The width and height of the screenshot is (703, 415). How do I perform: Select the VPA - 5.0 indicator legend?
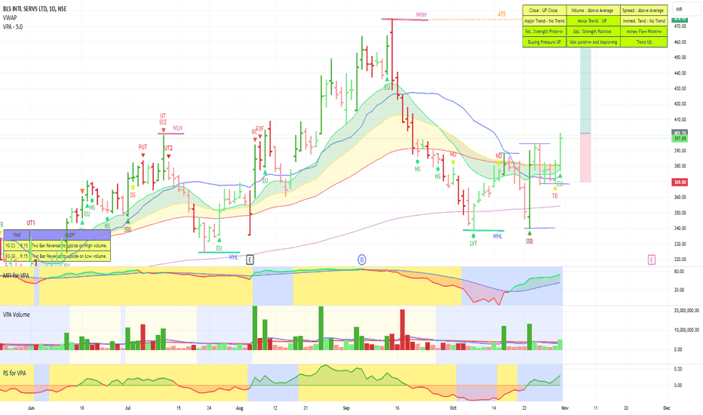(x=13, y=27)
